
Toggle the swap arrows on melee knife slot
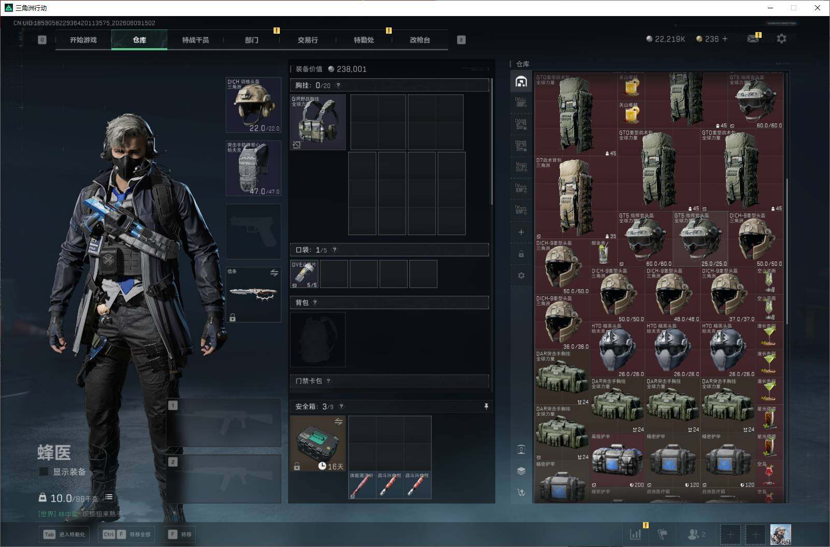click(x=274, y=272)
